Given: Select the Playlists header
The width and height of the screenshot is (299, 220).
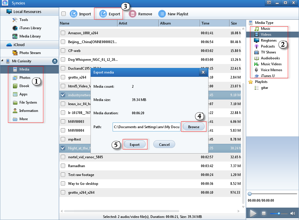Looking at the screenshot, I should pyautogui.click(x=261, y=82).
